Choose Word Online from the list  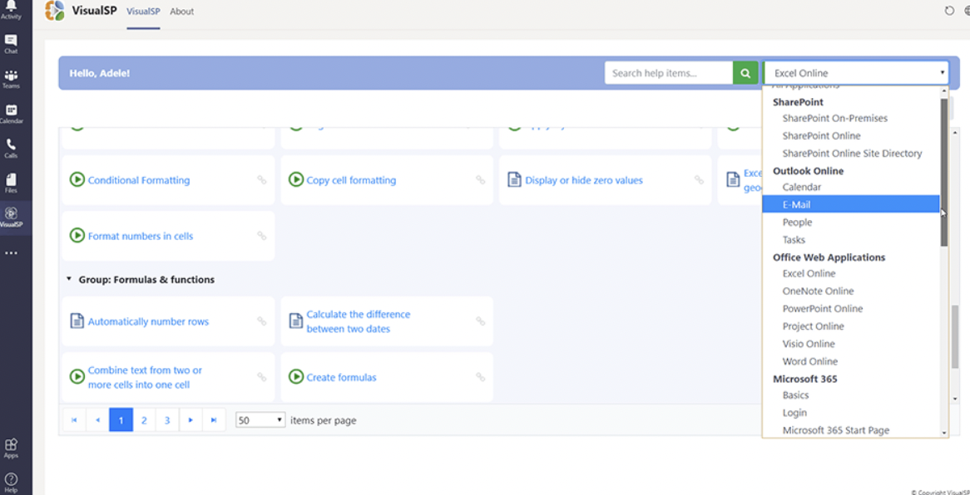pos(809,361)
